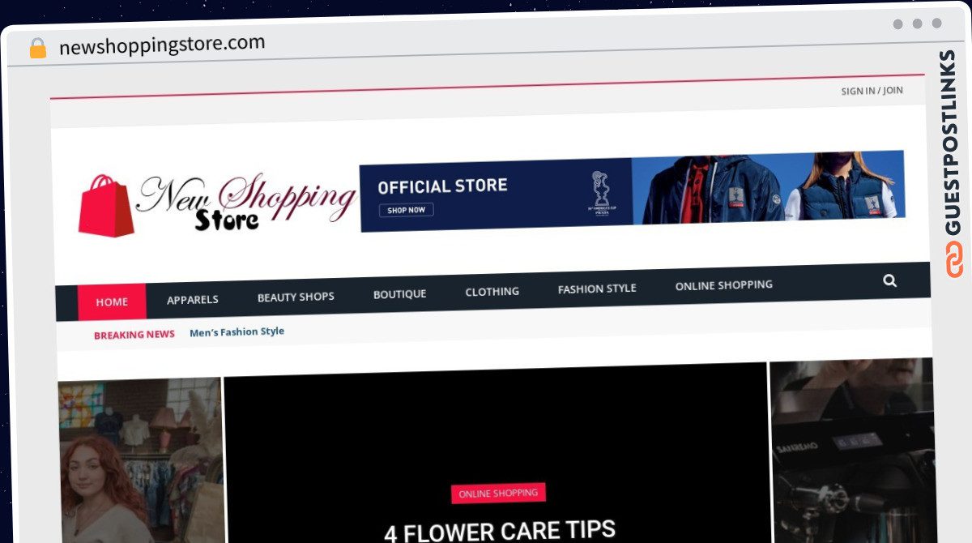Open the coffee machine article thumbnail
Viewport: 972px width, 543px height.
pyautogui.click(x=852, y=451)
